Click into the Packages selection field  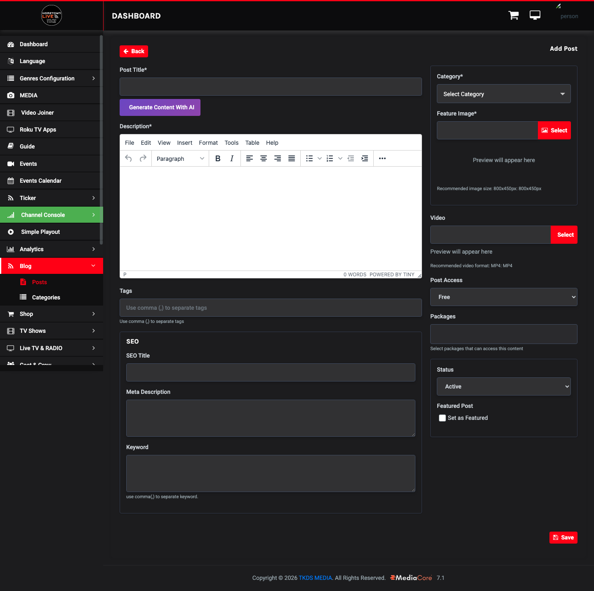point(504,334)
